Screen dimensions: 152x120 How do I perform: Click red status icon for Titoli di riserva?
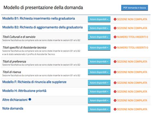(115, 72)
